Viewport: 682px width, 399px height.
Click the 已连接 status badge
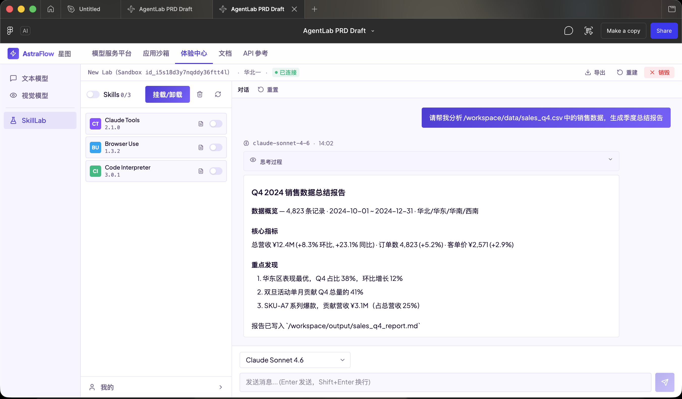coord(286,73)
